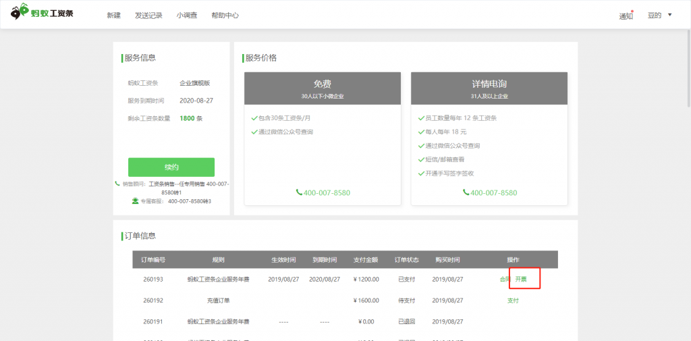Click the phone icon in 免费 plan card
The width and height of the screenshot is (691, 341).
coord(299,193)
